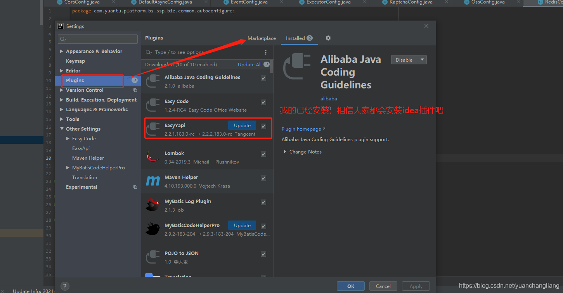Click the IntelliJ logo in Settings title bar

pos(61,26)
